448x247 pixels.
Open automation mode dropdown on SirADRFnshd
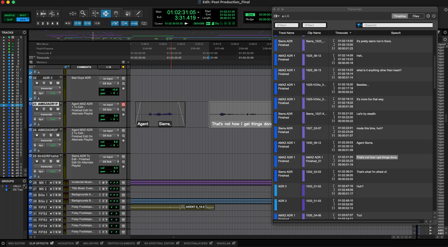point(53,171)
